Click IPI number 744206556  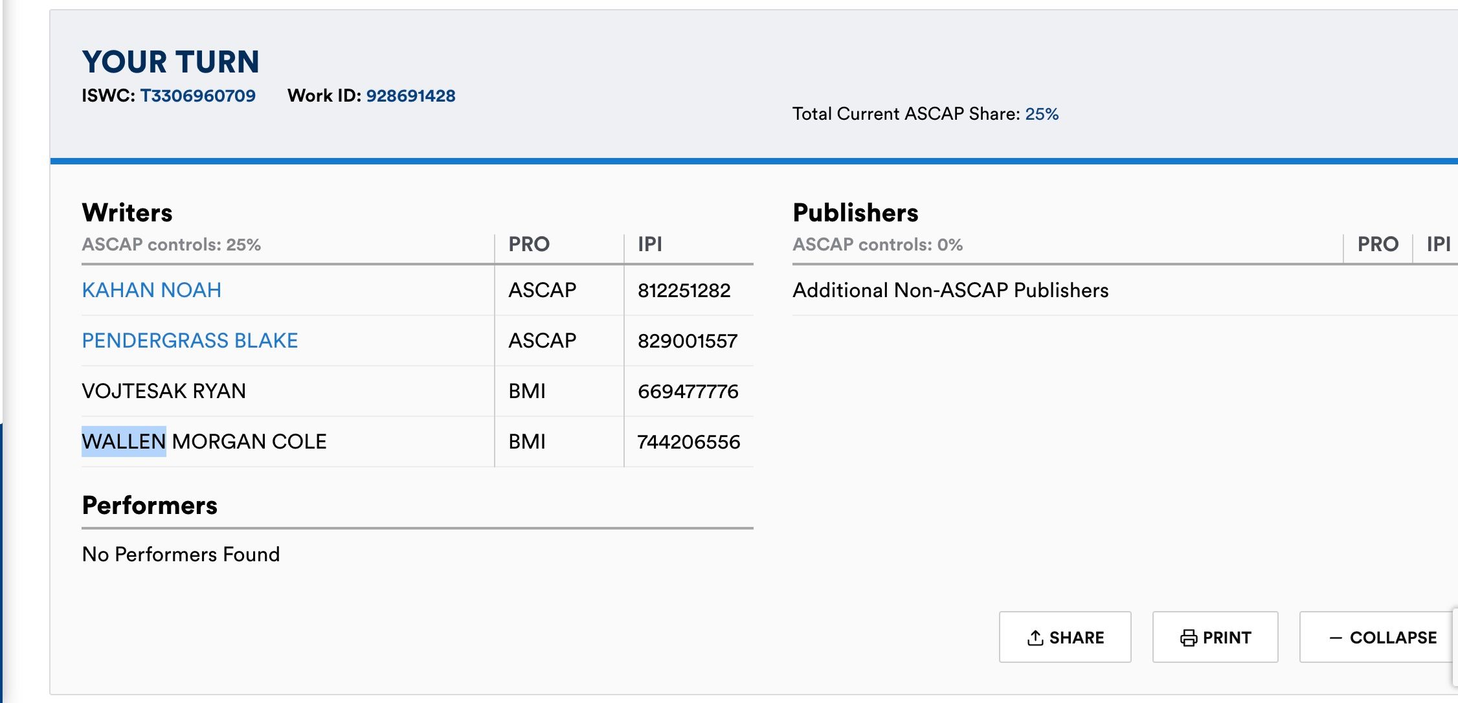coord(688,441)
